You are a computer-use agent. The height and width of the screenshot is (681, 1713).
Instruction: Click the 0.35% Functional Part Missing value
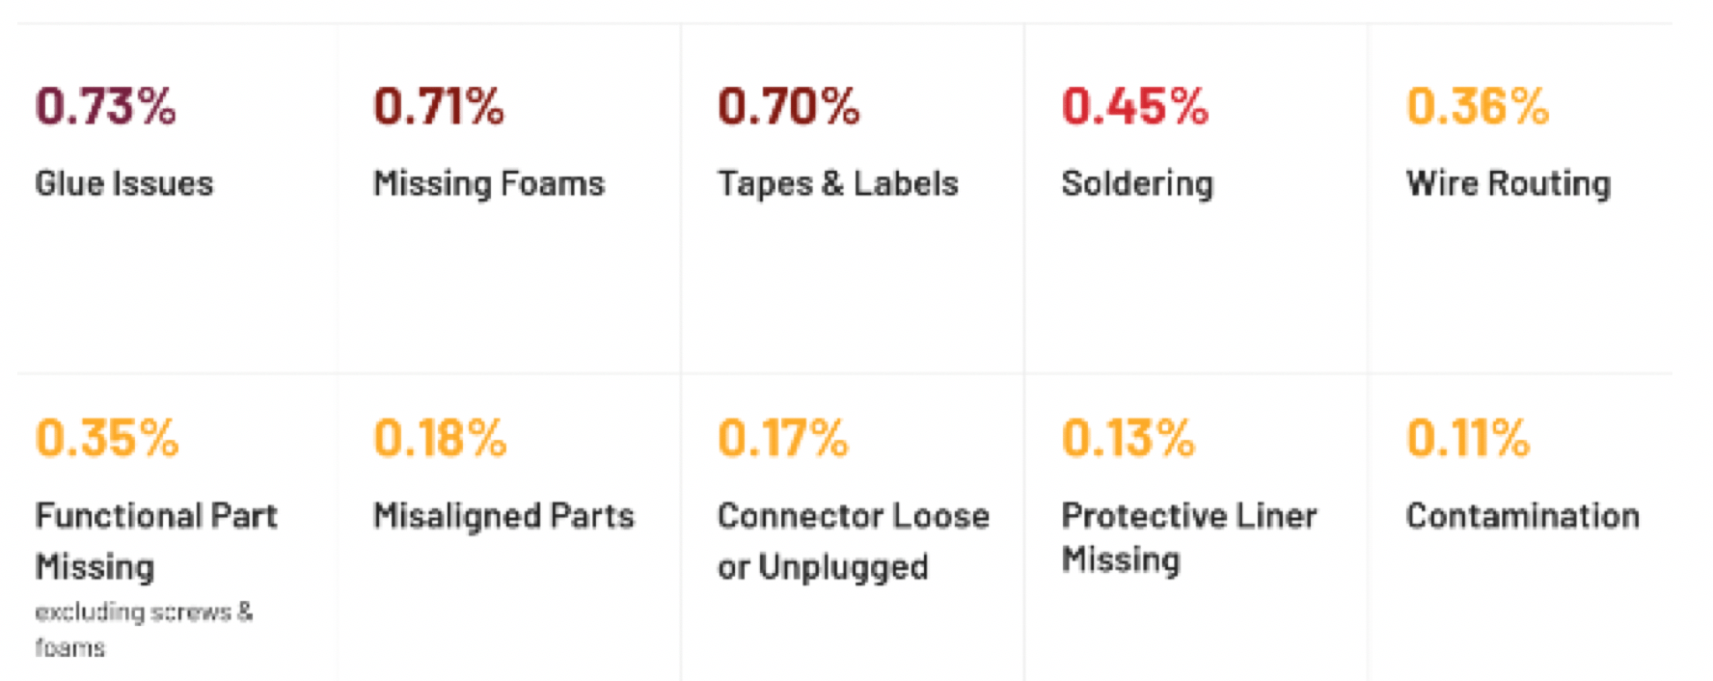click(x=107, y=438)
